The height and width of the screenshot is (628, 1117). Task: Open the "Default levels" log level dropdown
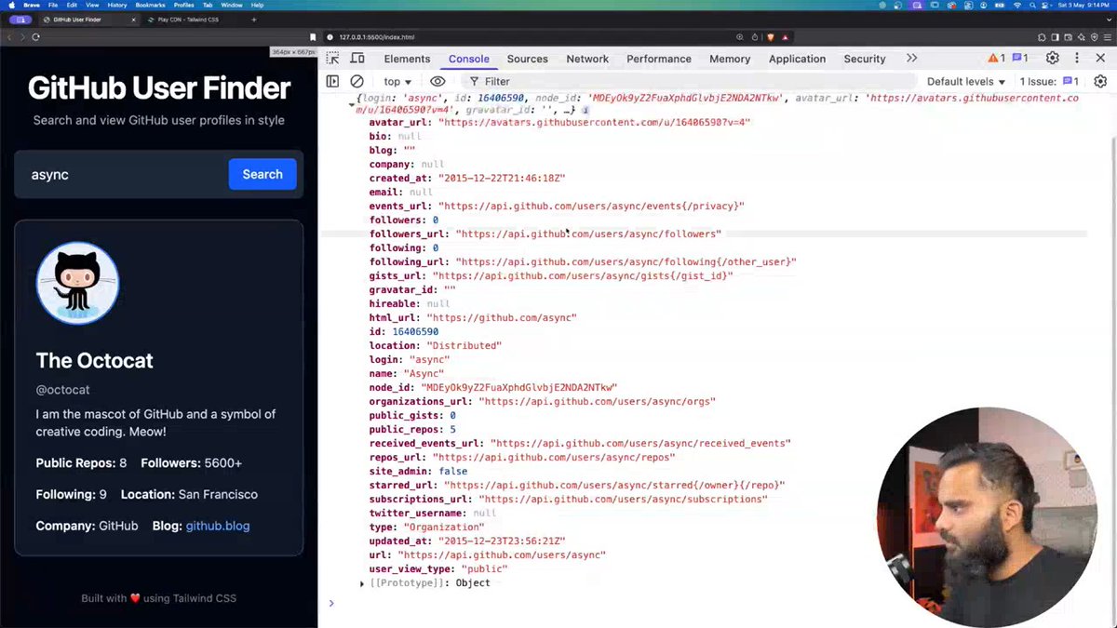coord(966,82)
